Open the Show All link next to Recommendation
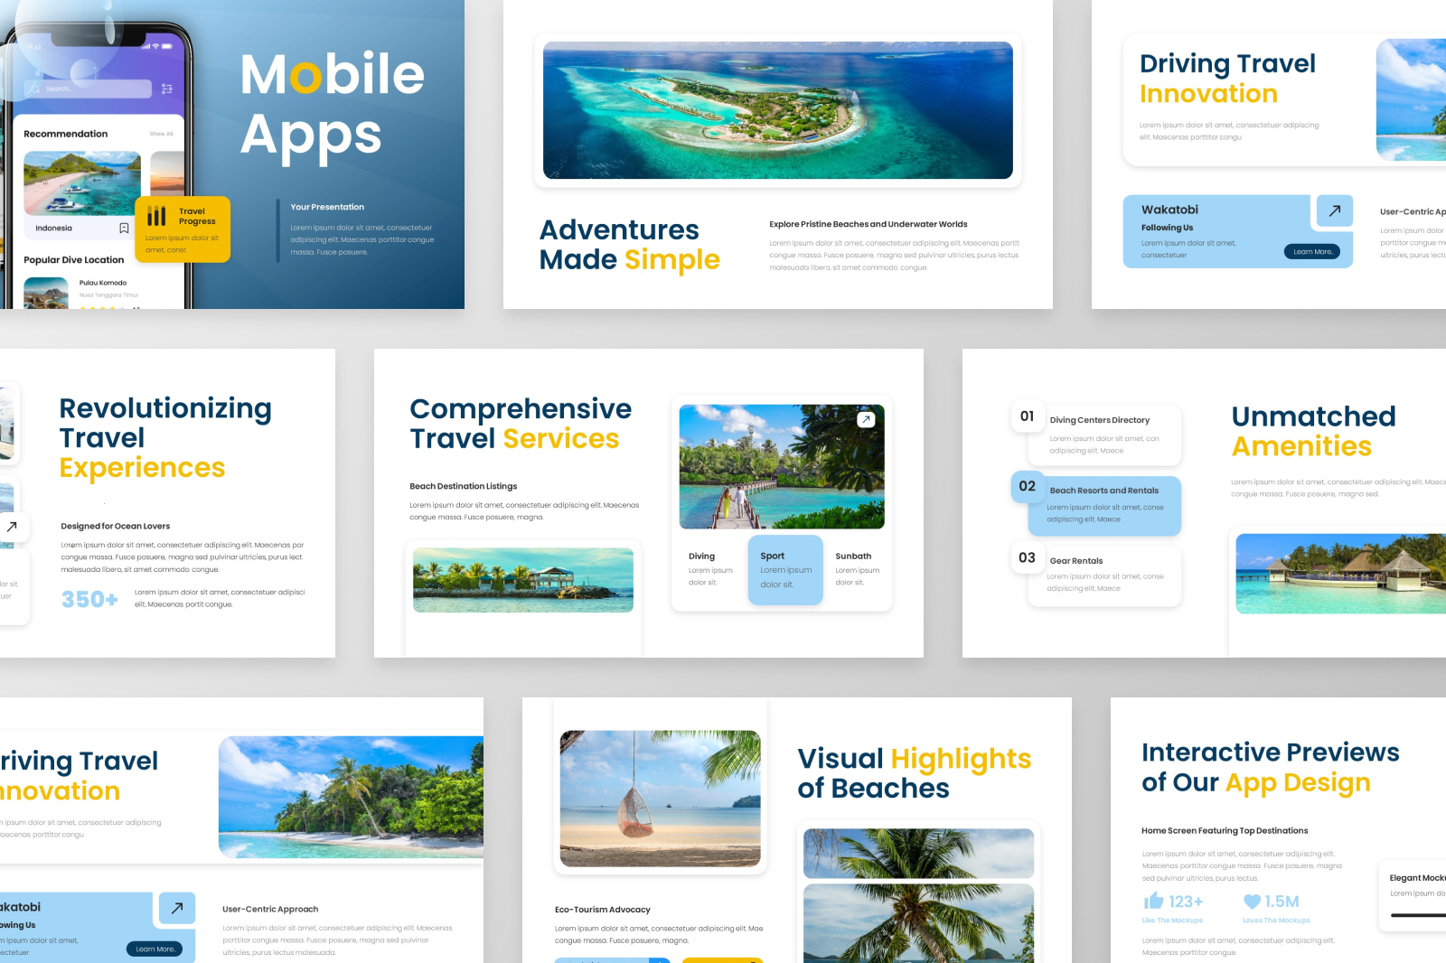Viewport: 1446px width, 963px height. [161, 133]
